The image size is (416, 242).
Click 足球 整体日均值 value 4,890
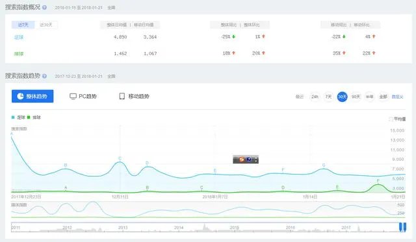pyautogui.click(x=120, y=37)
